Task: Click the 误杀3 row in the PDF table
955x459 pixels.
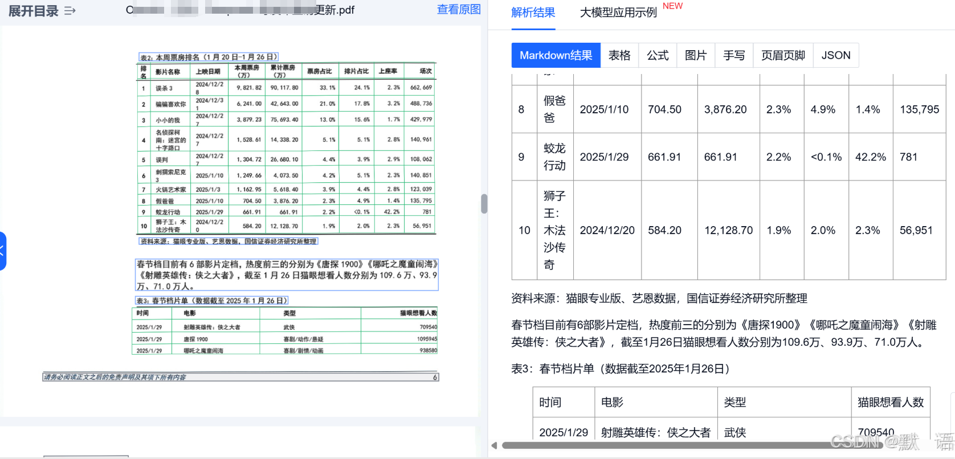Action: [286, 88]
